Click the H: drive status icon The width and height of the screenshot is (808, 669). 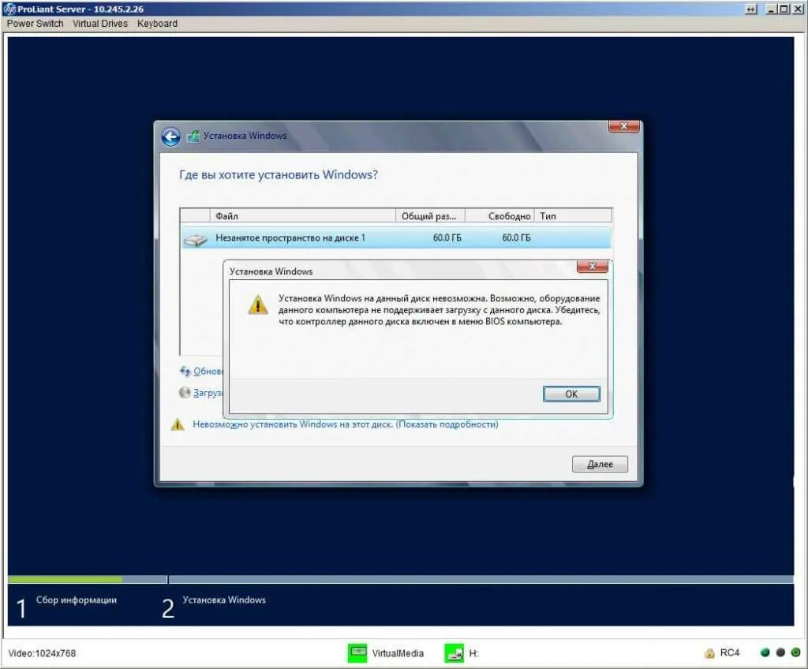tap(454, 653)
